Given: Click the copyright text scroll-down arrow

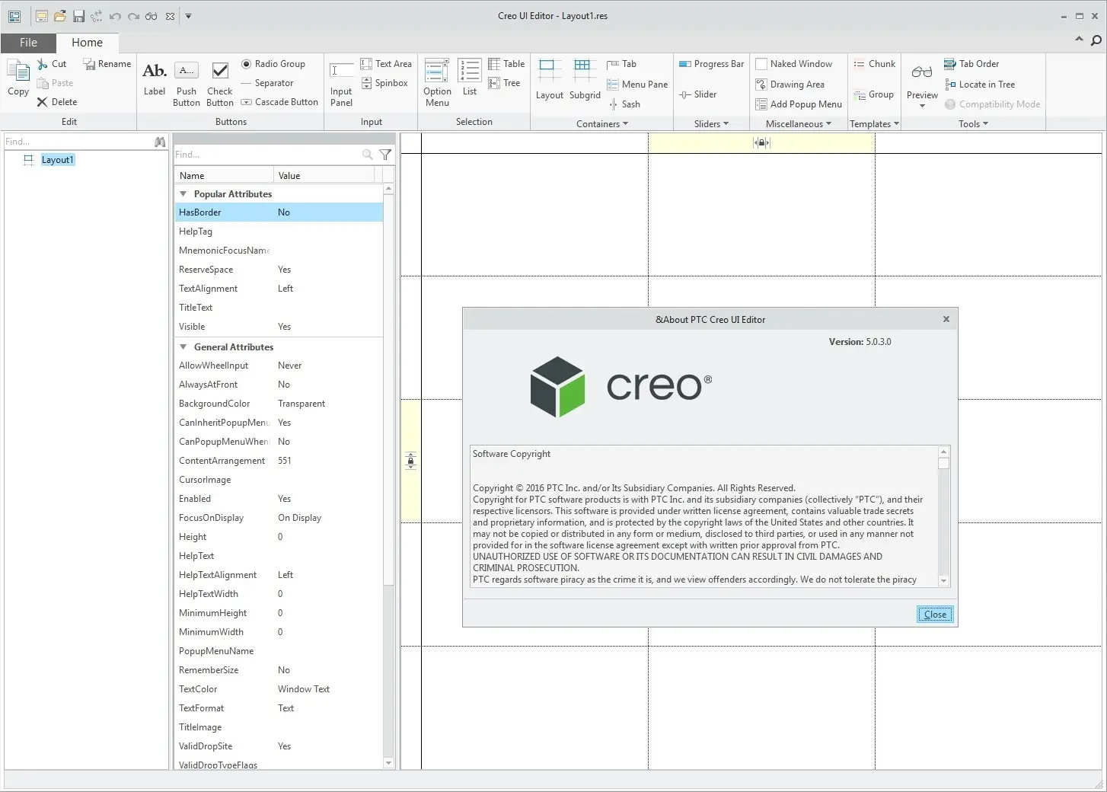Looking at the screenshot, I should [x=944, y=581].
